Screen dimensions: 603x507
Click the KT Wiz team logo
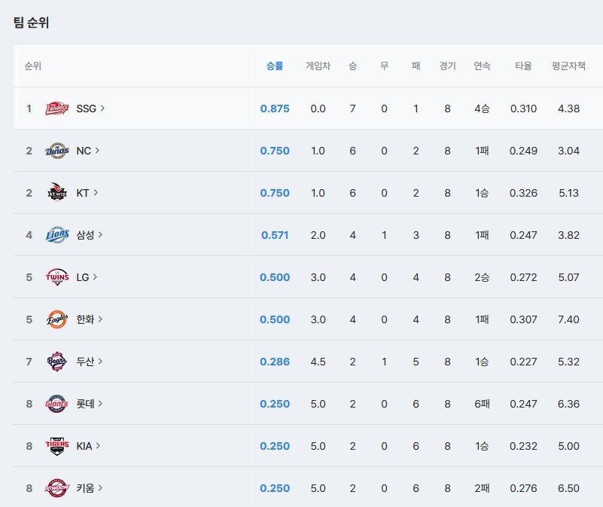[x=57, y=193]
